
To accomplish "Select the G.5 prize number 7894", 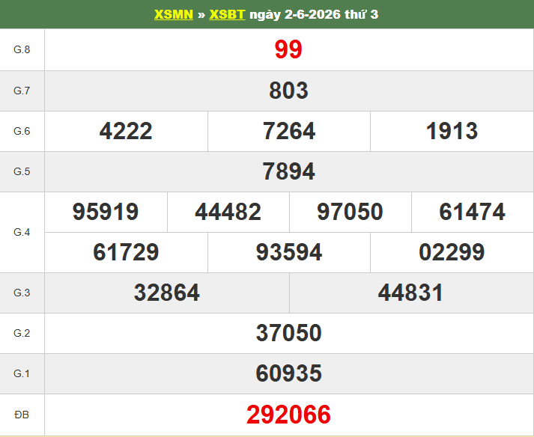I will pyautogui.click(x=288, y=171).
